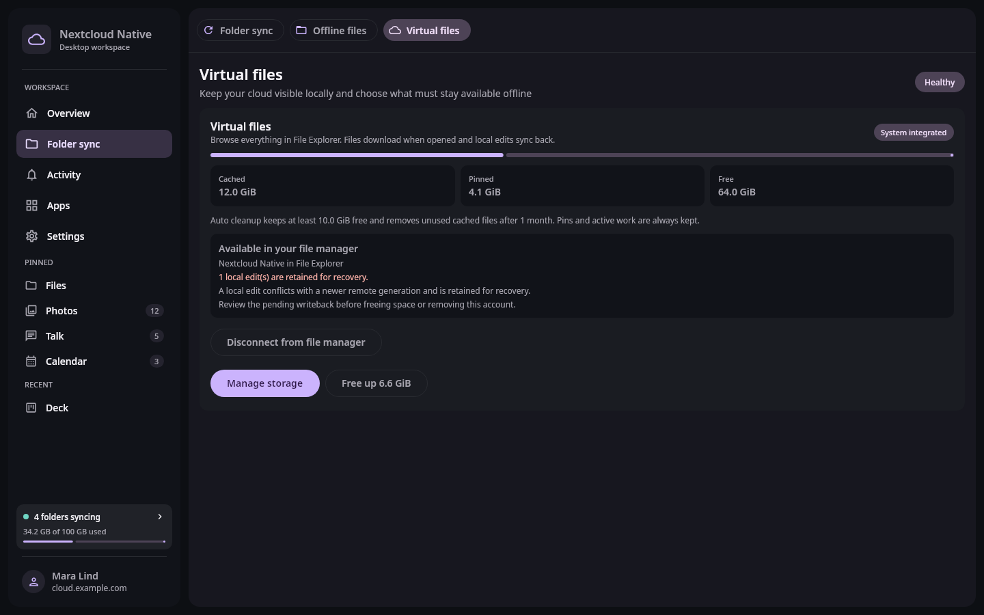
Task: Click the green syncing status dot
Action: click(26, 517)
